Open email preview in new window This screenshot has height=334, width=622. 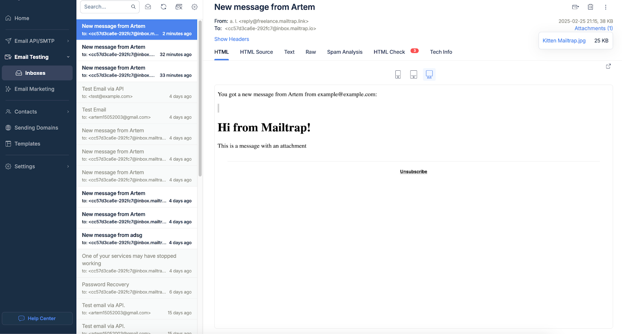pyautogui.click(x=608, y=66)
